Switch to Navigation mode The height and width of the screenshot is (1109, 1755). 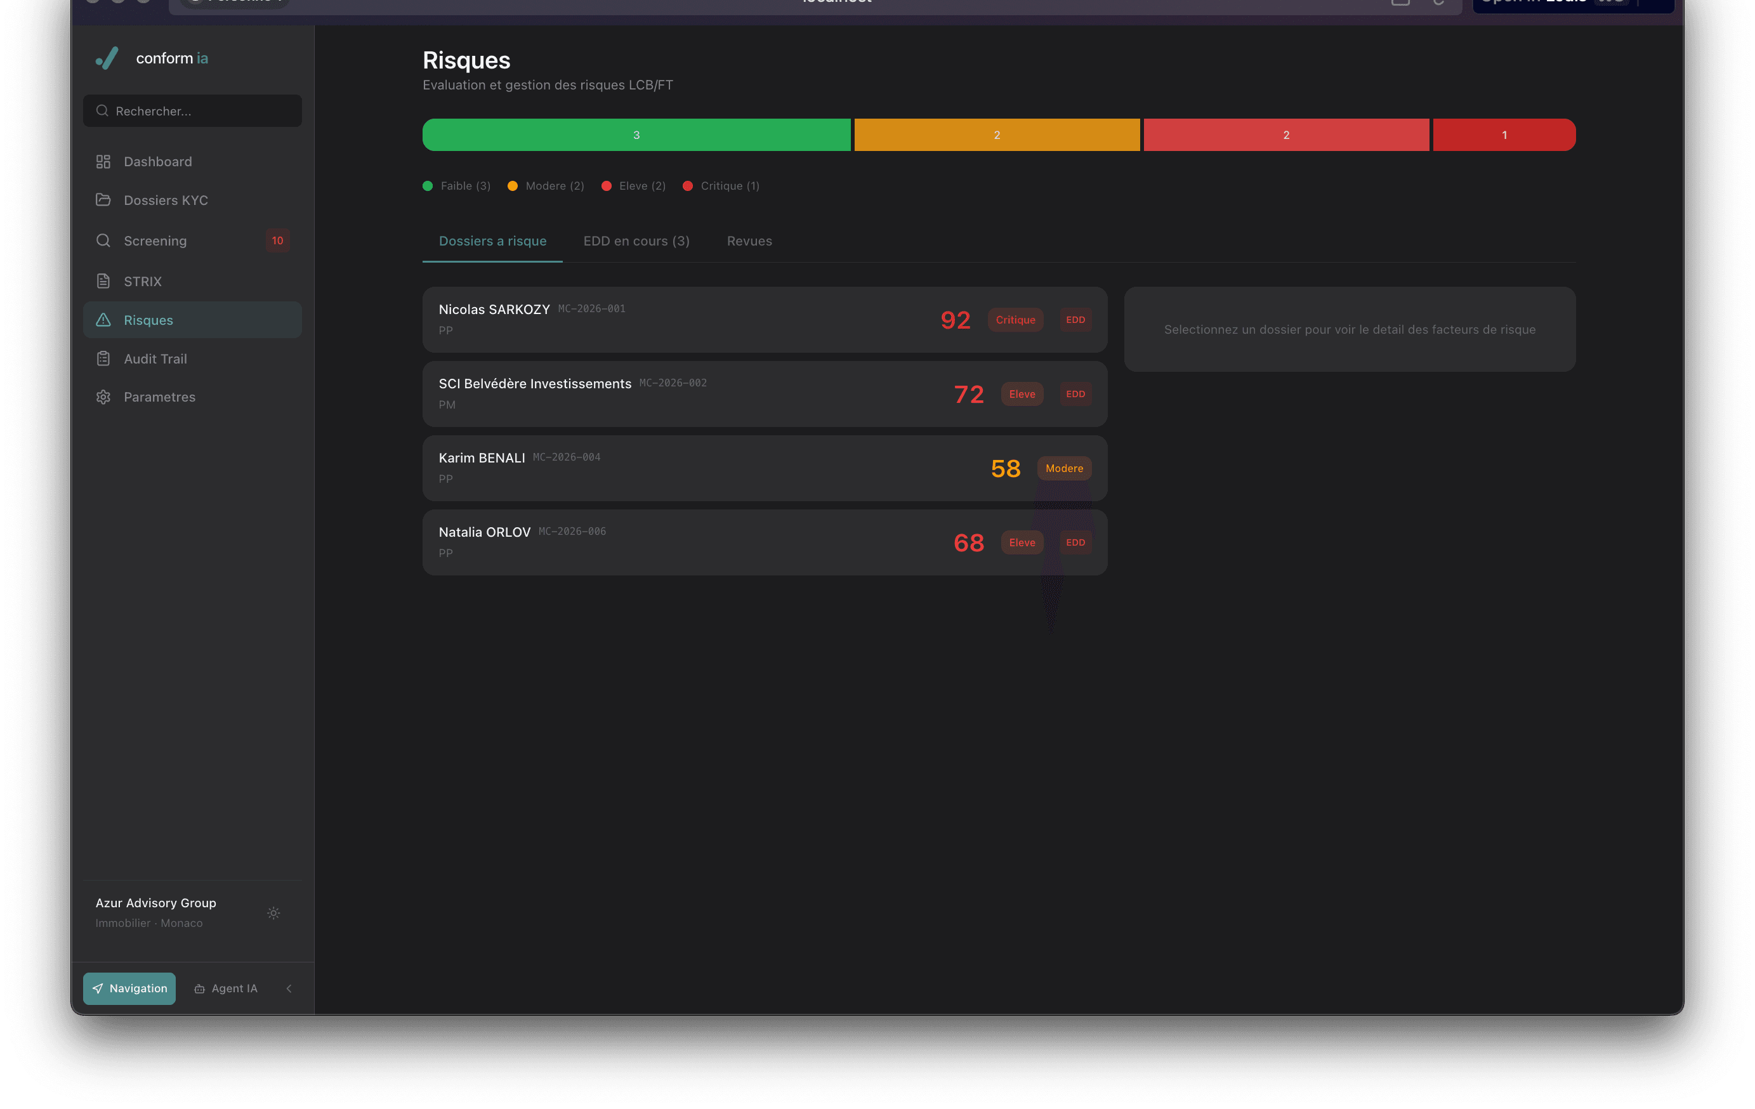point(129,988)
